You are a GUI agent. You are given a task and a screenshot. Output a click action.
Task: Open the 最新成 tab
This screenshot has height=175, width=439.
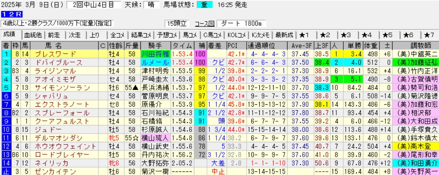[x=284, y=35]
